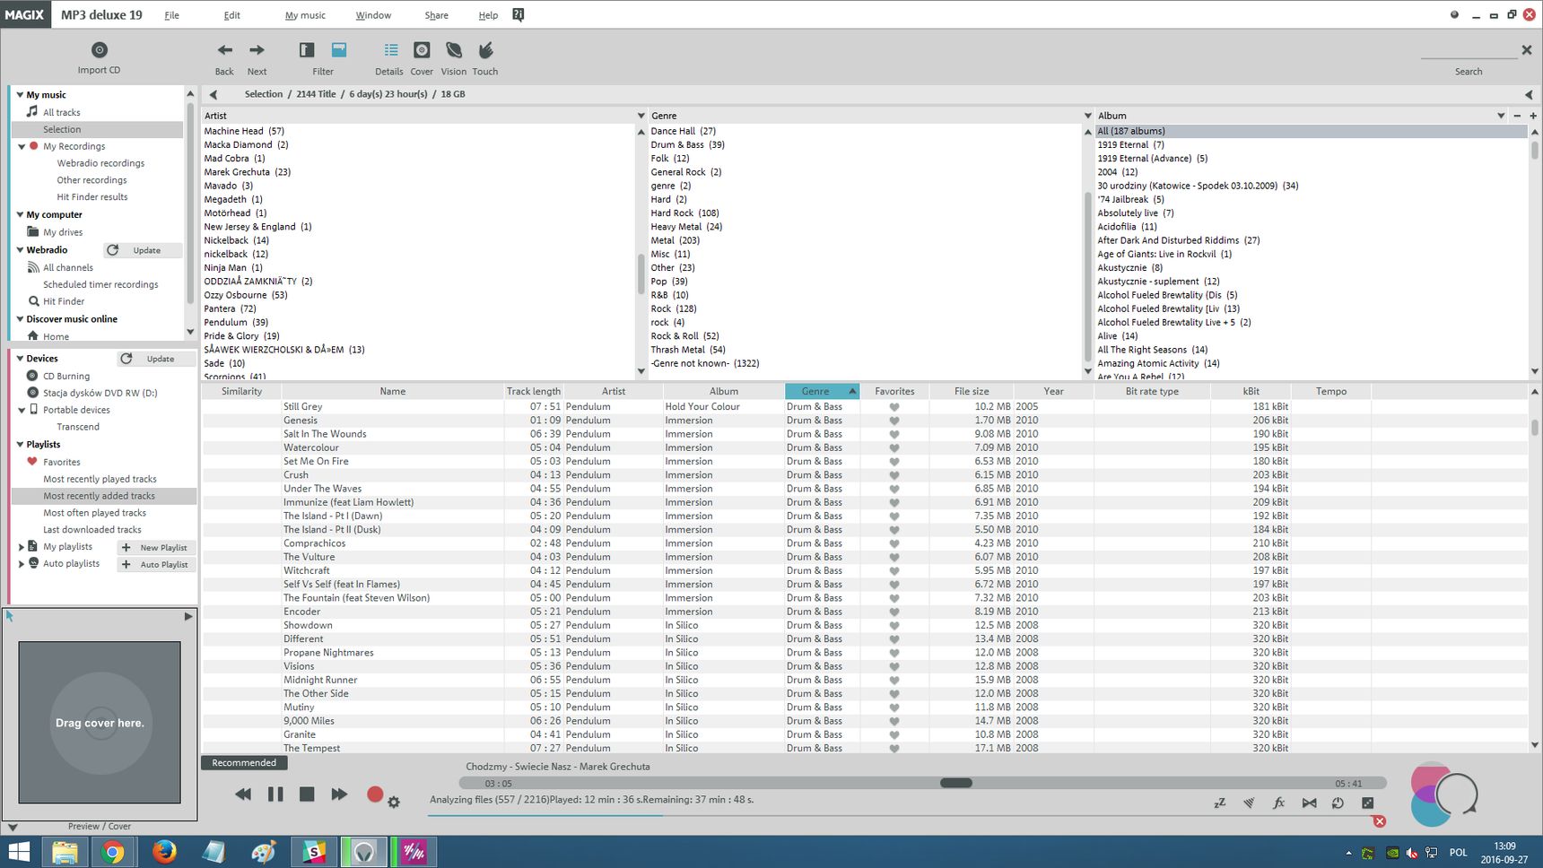The image size is (1543, 868).
Task: Click the Auto Playlist button
Action: (x=156, y=564)
